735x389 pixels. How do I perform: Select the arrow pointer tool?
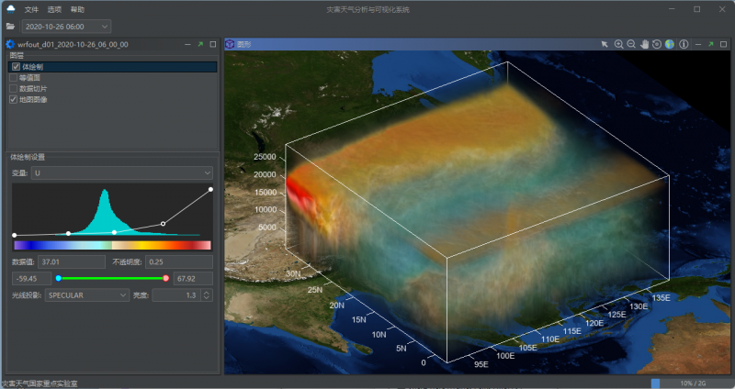point(605,44)
